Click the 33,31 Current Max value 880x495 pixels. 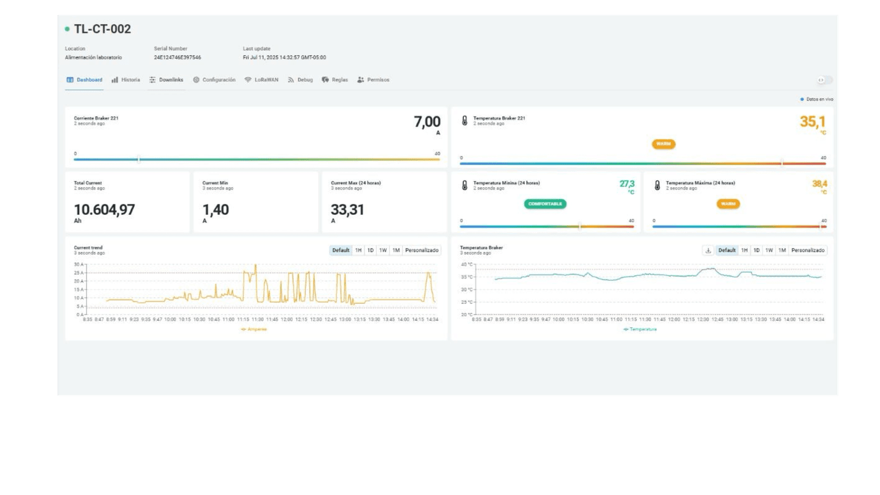click(x=347, y=210)
